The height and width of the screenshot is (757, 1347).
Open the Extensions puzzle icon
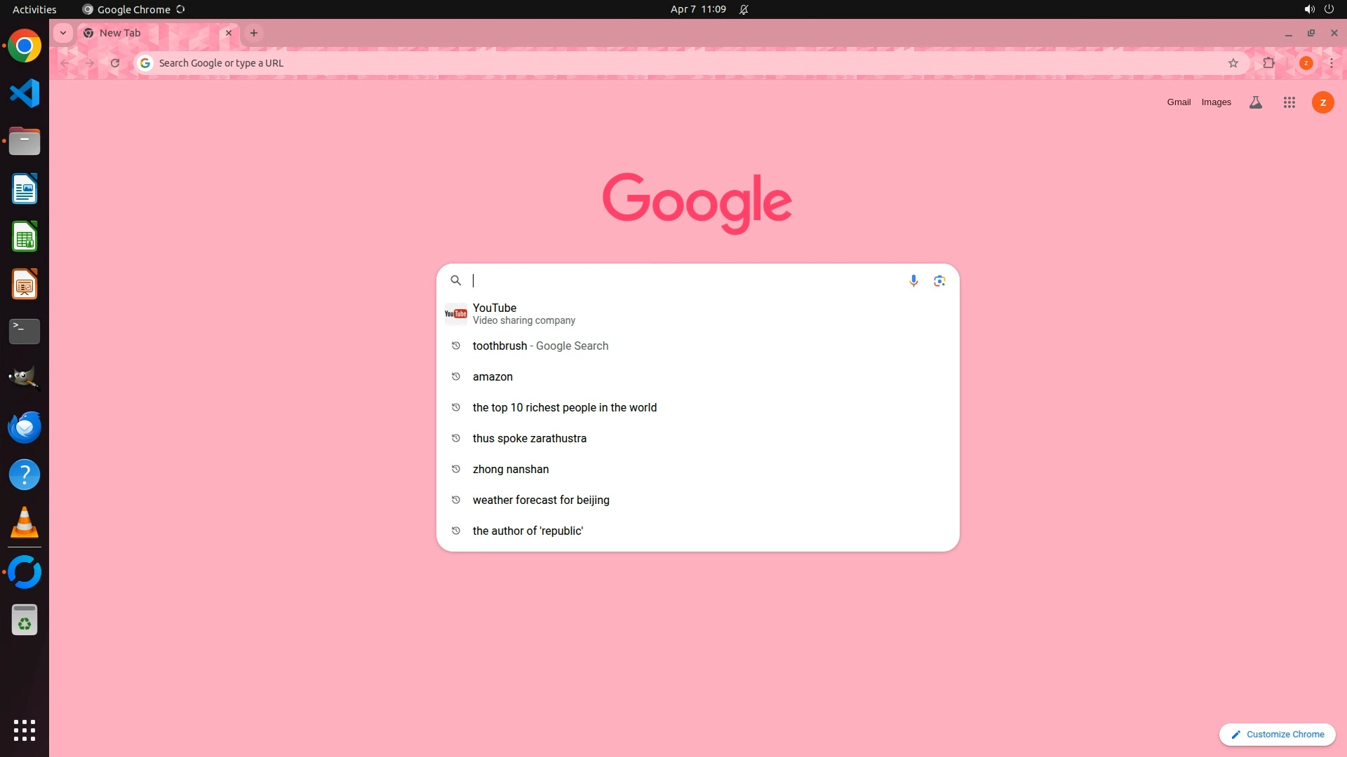coord(1268,63)
